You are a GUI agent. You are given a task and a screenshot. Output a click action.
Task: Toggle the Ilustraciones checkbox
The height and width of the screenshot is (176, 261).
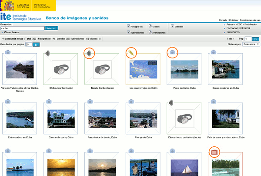click(128, 32)
